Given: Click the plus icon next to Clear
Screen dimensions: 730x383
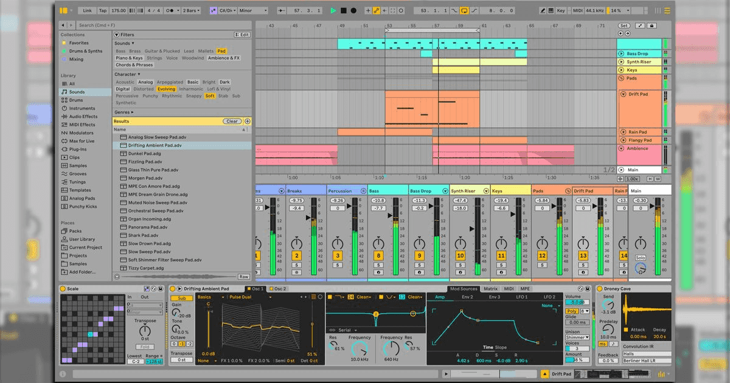Looking at the screenshot, I should point(247,121).
